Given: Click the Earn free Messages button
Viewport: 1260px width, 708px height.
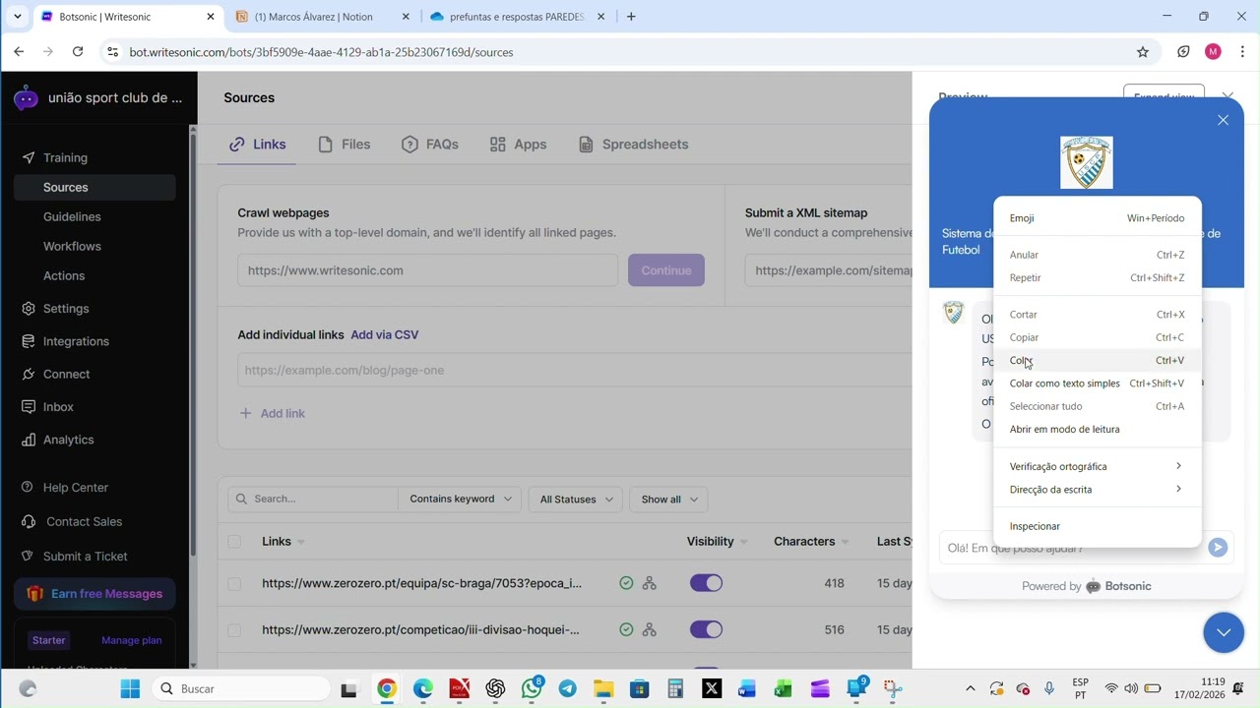Looking at the screenshot, I should (x=94, y=594).
